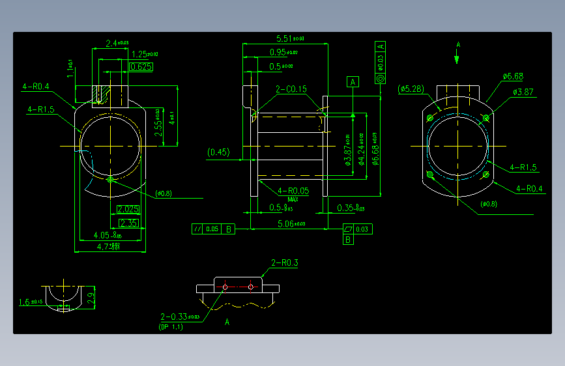Select the ø4.24±0.02 diameter dimension
Screen dimensions: 565x366
point(362,150)
